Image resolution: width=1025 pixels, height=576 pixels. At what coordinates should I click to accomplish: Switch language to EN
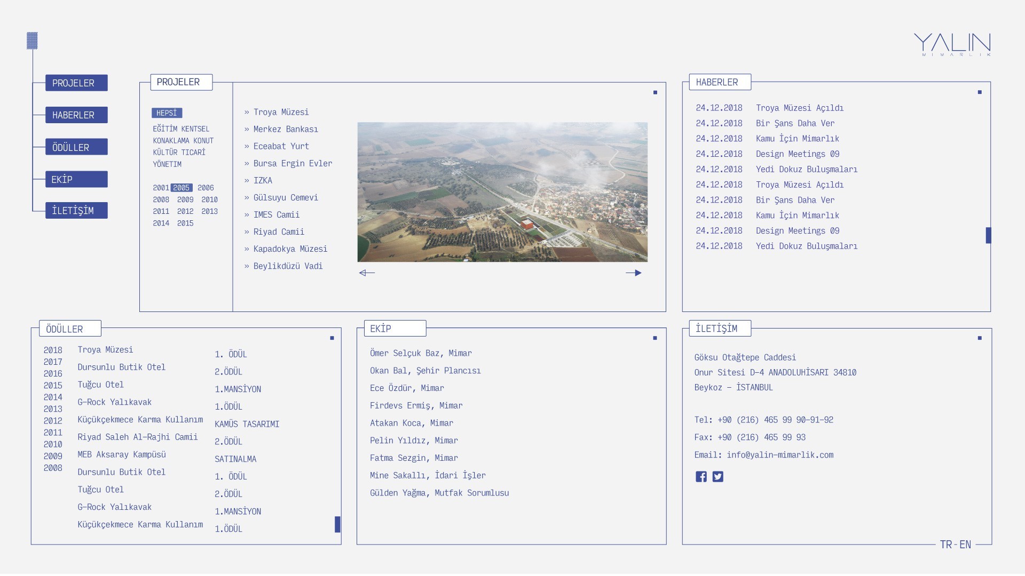(x=965, y=545)
